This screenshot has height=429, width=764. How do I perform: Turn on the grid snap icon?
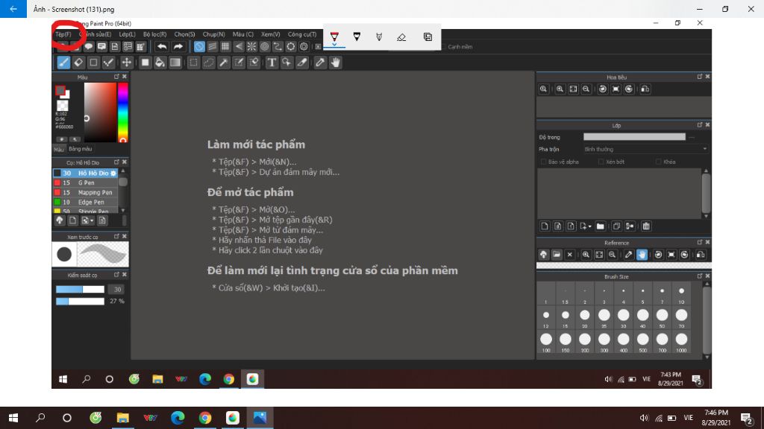[225, 47]
